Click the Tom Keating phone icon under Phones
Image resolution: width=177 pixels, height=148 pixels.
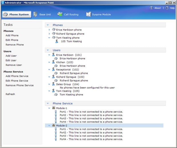tap(53, 38)
